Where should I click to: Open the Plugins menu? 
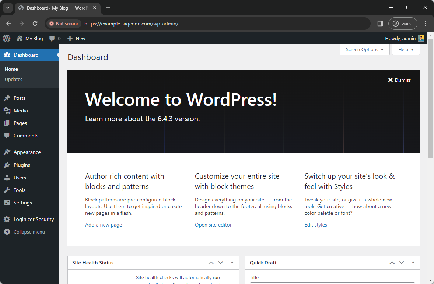(x=29, y=165)
